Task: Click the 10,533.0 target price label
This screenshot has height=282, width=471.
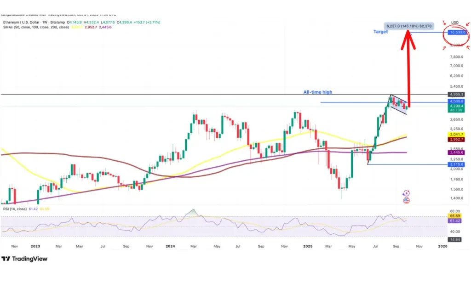Action: click(x=457, y=33)
